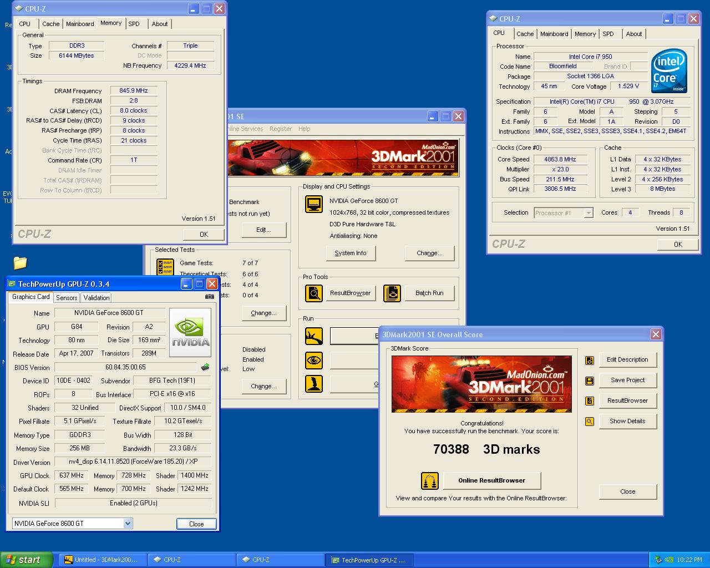Click the Core Speed 4863.8 MHz value

point(560,159)
